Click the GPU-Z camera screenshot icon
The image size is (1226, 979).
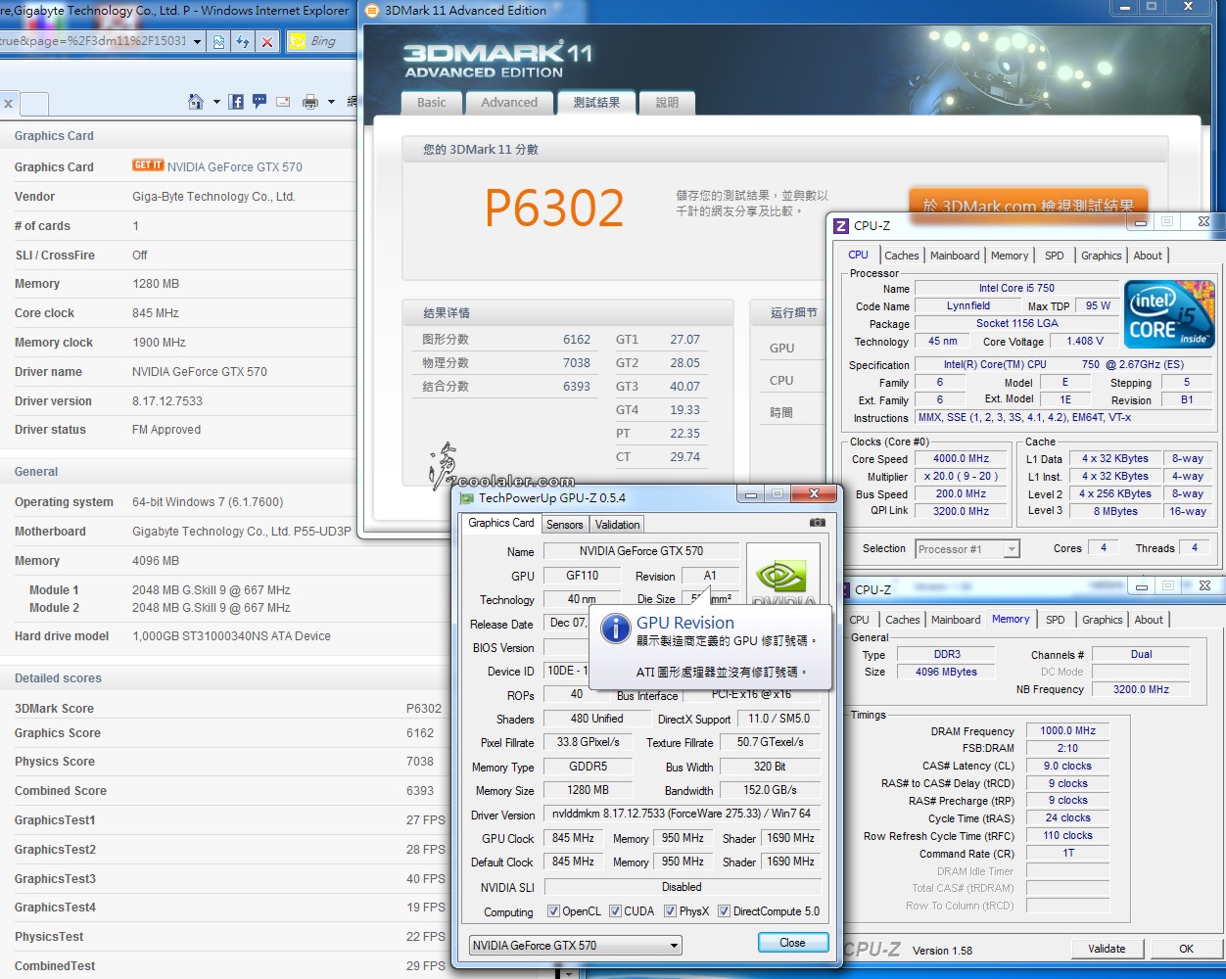point(818,523)
